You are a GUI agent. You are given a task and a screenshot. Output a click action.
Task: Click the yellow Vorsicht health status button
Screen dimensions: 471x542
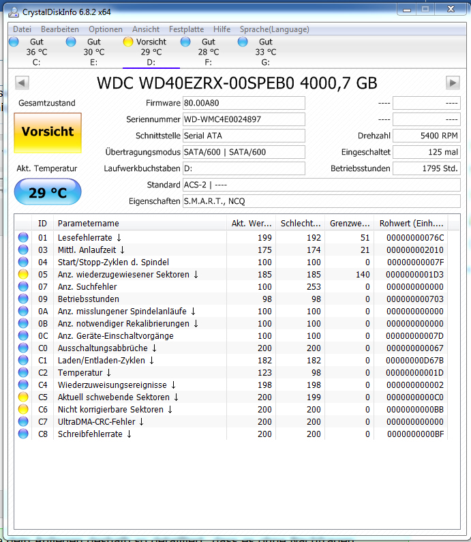[48, 133]
